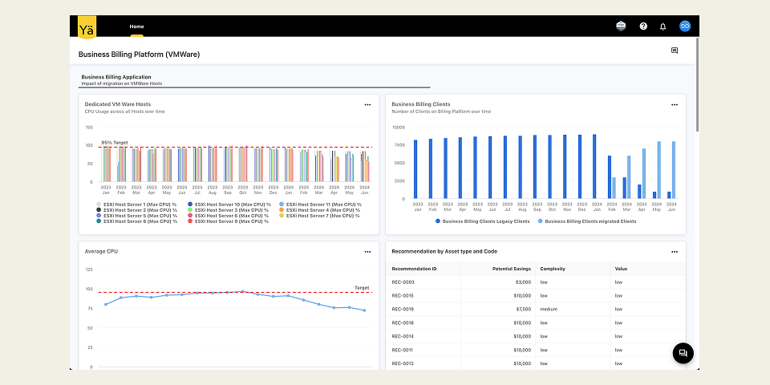
Task: Open the comments icon by the page title
Action: tap(675, 51)
